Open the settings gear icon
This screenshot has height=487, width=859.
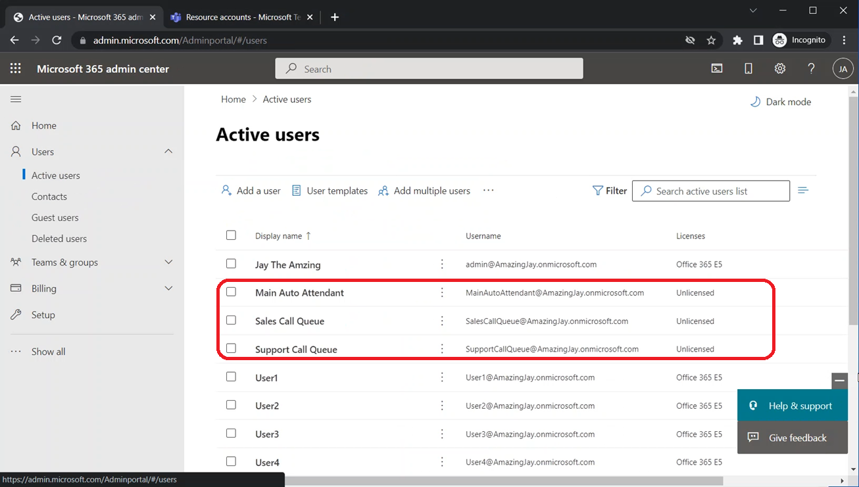[780, 69]
